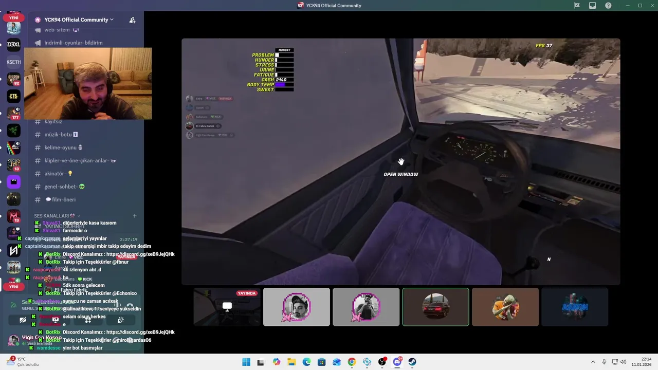This screenshot has width=658, height=370.
Task: Select the YAYINDA stream tile
Action: tap(227, 307)
